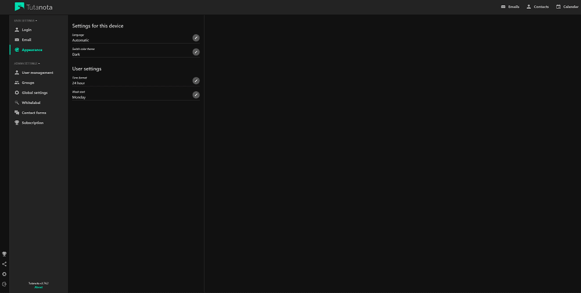Image resolution: width=581 pixels, height=293 pixels.
Task: Open Email settings in sidebar
Action: 27,40
